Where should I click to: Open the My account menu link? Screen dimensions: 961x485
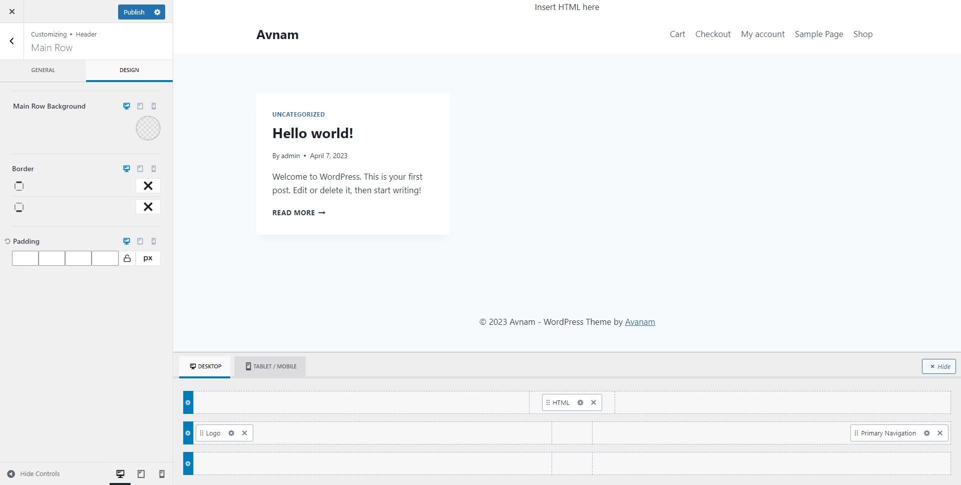(763, 34)
